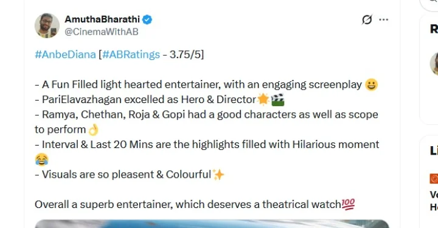Image resolution: width=438 pixels, height=228 pixels.
Task: Open AmuthaBharathi's profile picture
Action: tap(47, 25)
